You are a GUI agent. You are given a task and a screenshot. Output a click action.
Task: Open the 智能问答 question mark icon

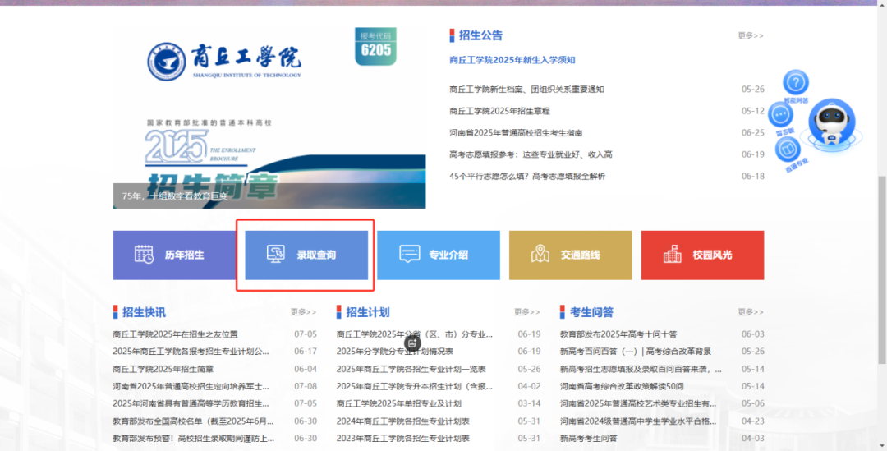795,83
